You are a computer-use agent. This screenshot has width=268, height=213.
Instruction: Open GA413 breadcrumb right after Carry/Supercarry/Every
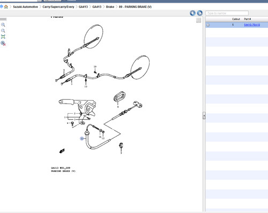click(x=83, y=7)
